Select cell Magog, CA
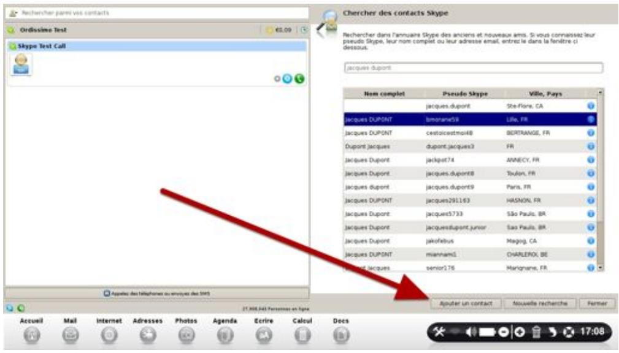619x353 pixels. click(521, 241)
